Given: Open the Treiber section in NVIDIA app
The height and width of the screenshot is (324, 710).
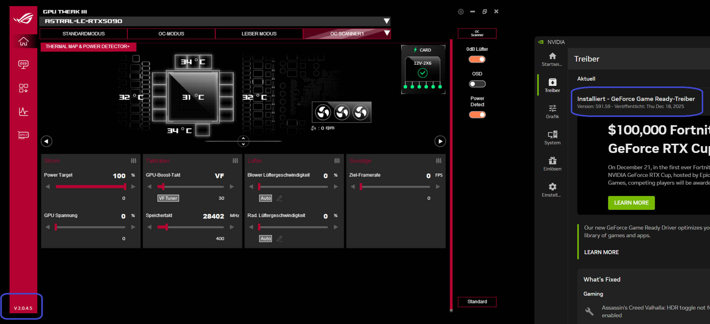Looking at the screenshot, I should [552, 86].
